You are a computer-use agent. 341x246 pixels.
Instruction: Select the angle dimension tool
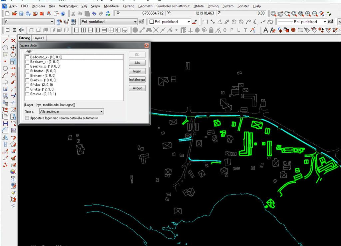click(220, 22)
